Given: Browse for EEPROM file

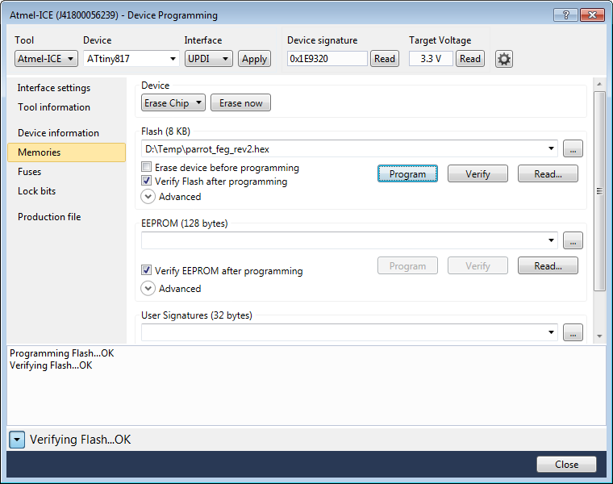Looking at the screenshot, I should click(x=573, y=240).
